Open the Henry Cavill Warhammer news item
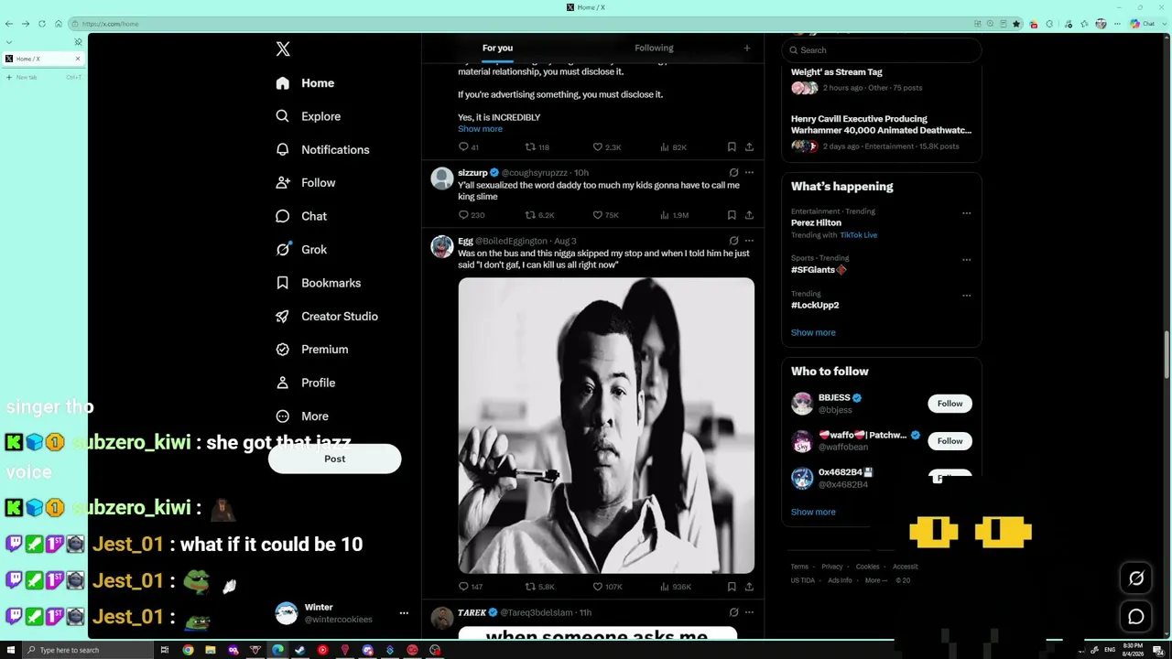 [882, 132]
